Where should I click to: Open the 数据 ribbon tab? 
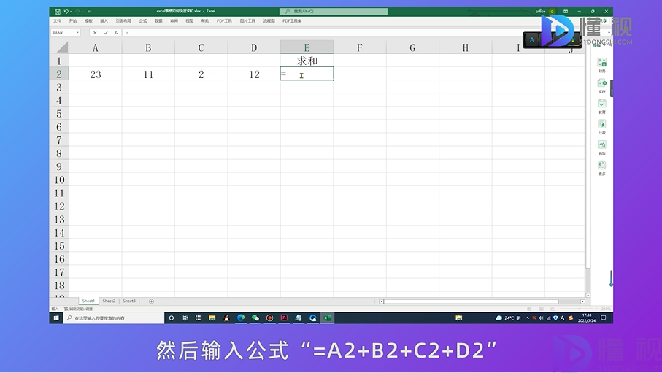point(158,20)
